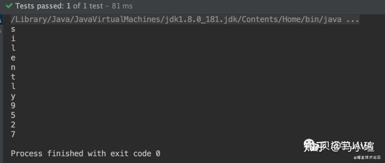Viewport: 385px width, 163px height.
Task: Click the output digit "9"
Action: coord(13,105)
